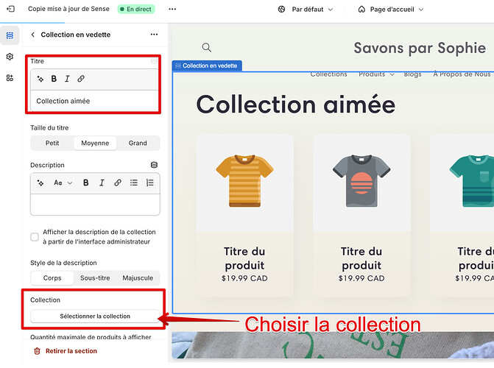The image size is (494, 368).
Task: Go back with the left chevron arrow
Action: click(x=33, y=35)
